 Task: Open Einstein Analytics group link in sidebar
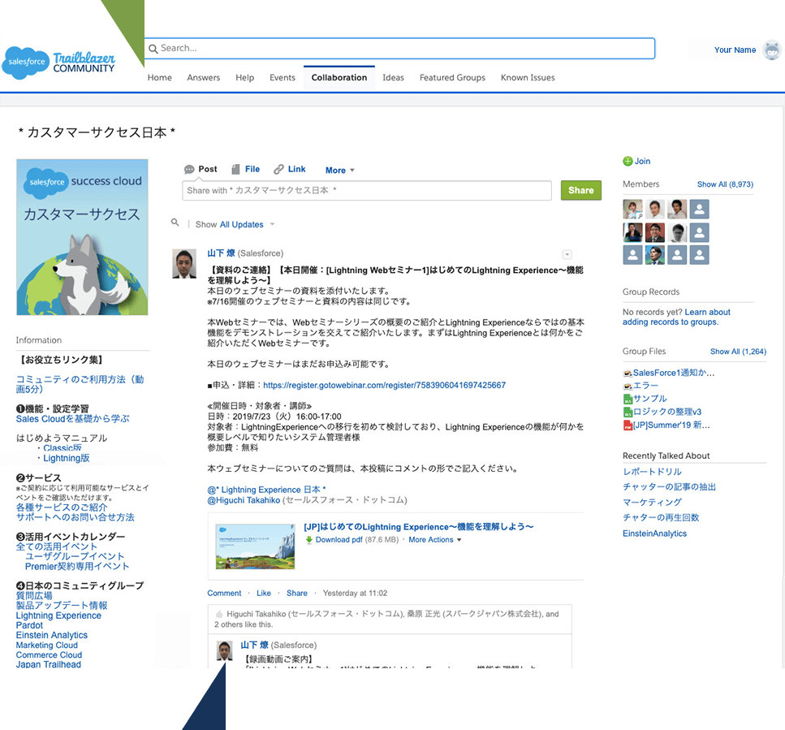point(52,635)
